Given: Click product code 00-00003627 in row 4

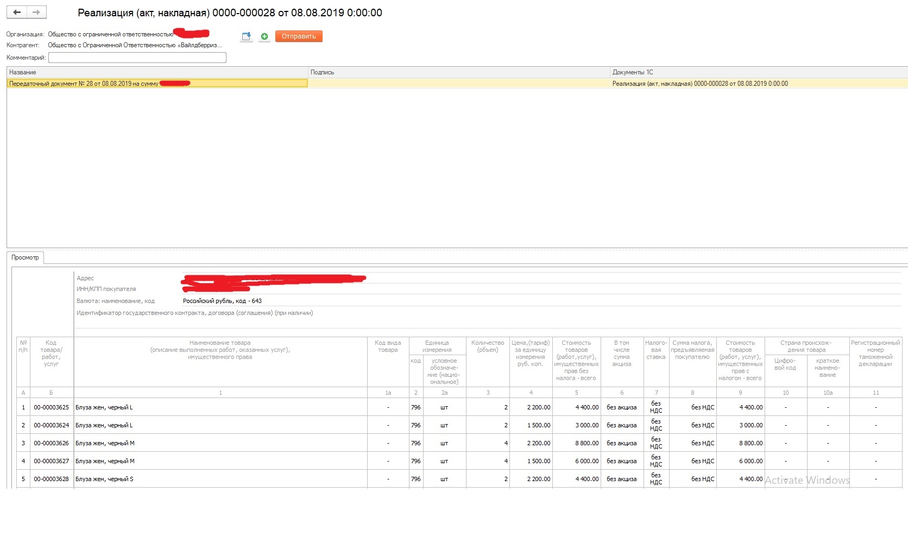Looking at the screenshot, I should [51, 461].
